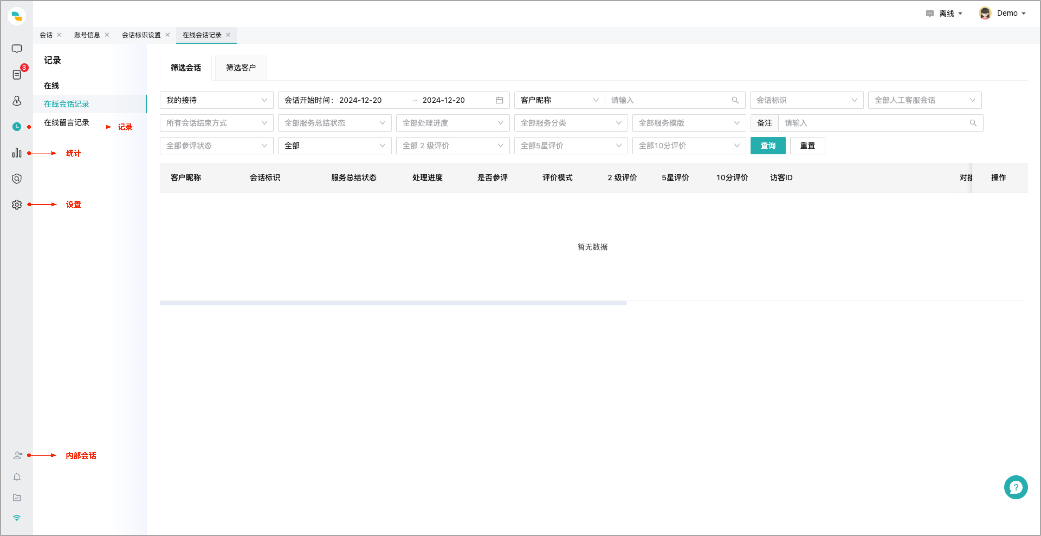The width and height of the screenshot is (1041, 536).
Task: Open the 全部参评状态 dropdown
Action: (x=216, y=146)
